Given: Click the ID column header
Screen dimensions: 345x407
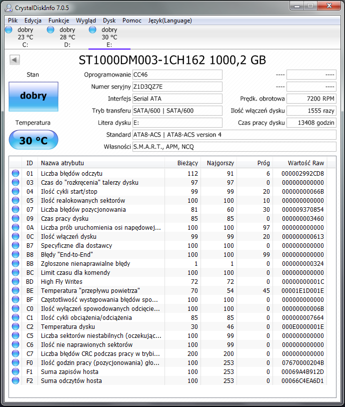Looking at the screenshot, I should 30,163.
